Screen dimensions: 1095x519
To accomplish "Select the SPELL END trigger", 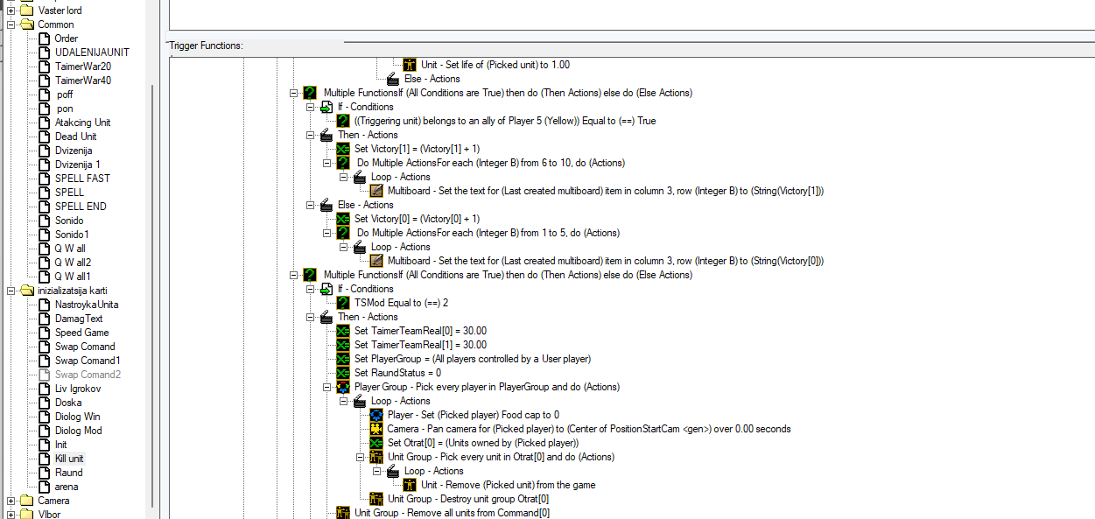I will (x=81, y=207).
